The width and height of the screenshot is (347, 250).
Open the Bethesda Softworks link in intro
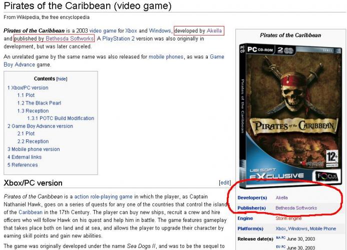(70, 38)
